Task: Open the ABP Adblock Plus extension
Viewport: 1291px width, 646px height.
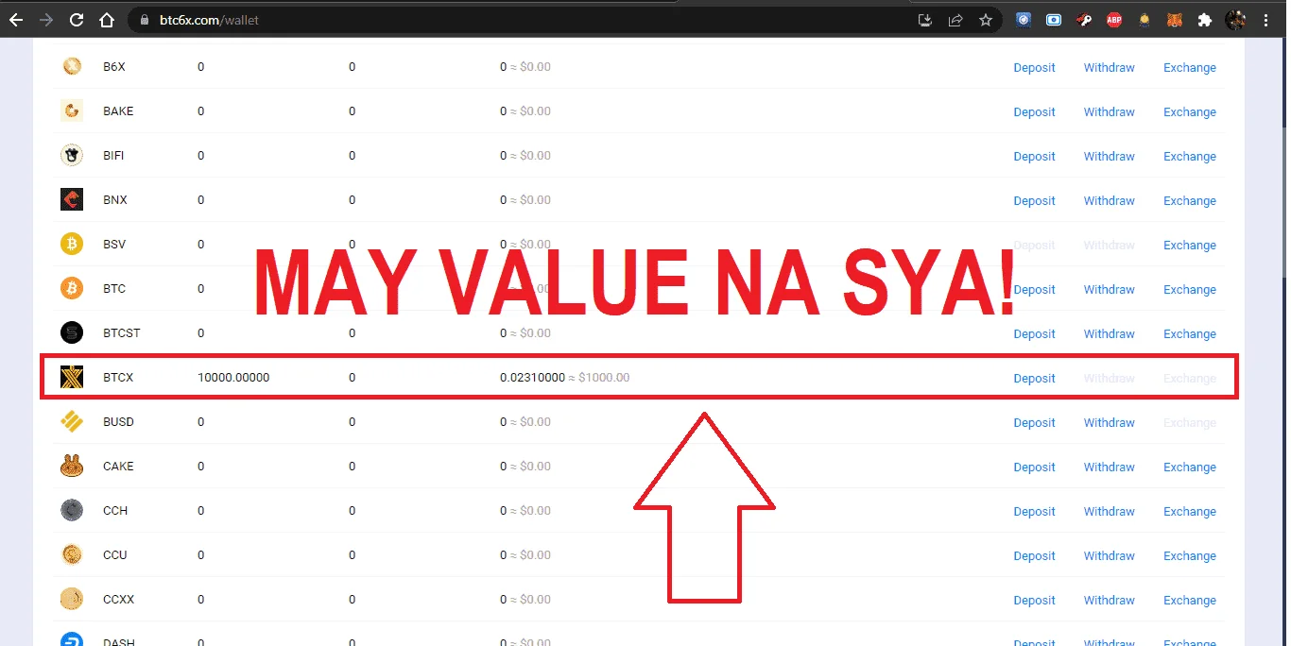Action: coord(1114,20)
